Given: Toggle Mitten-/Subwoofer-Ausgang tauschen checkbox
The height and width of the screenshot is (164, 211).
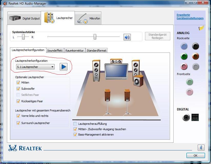Looking at the screenshot, I should click(x=75, y=129).
